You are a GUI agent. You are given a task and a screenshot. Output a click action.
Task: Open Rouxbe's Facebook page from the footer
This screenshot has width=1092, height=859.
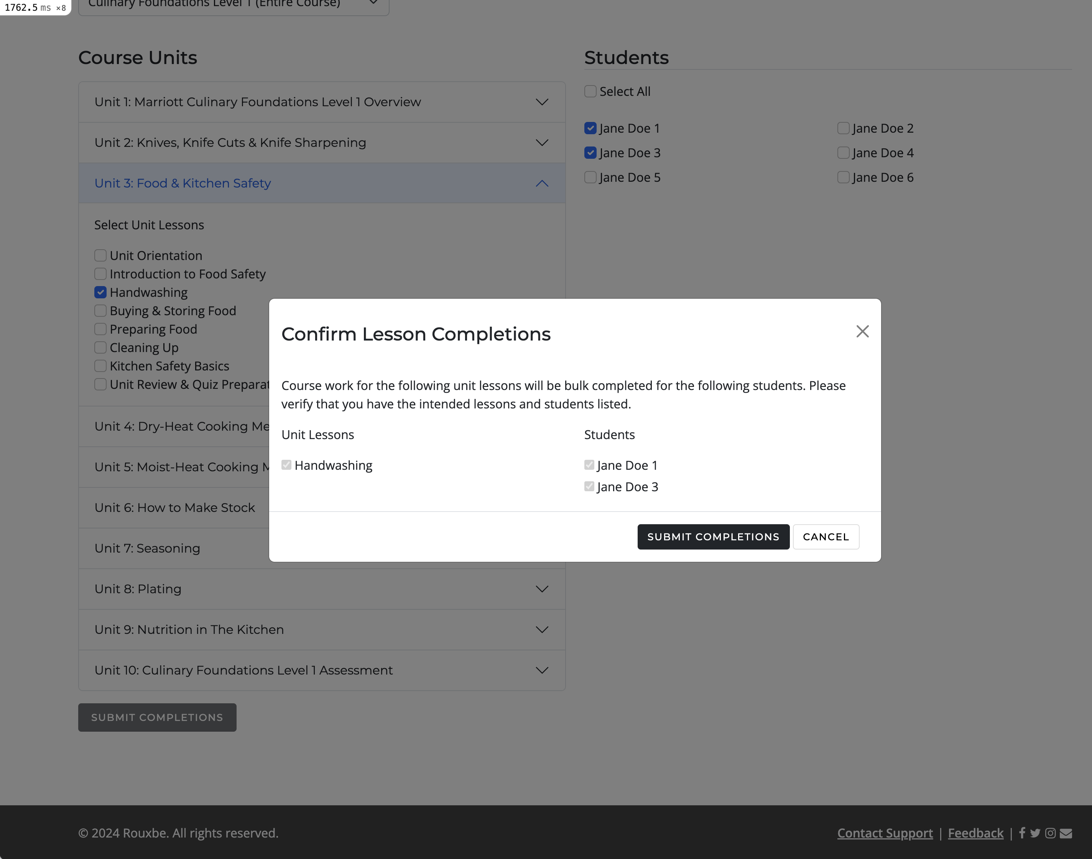(1023, 833)
